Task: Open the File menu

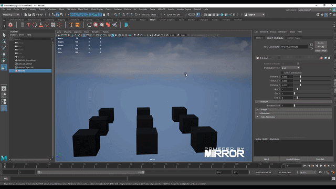Action: tap(3, 9)
